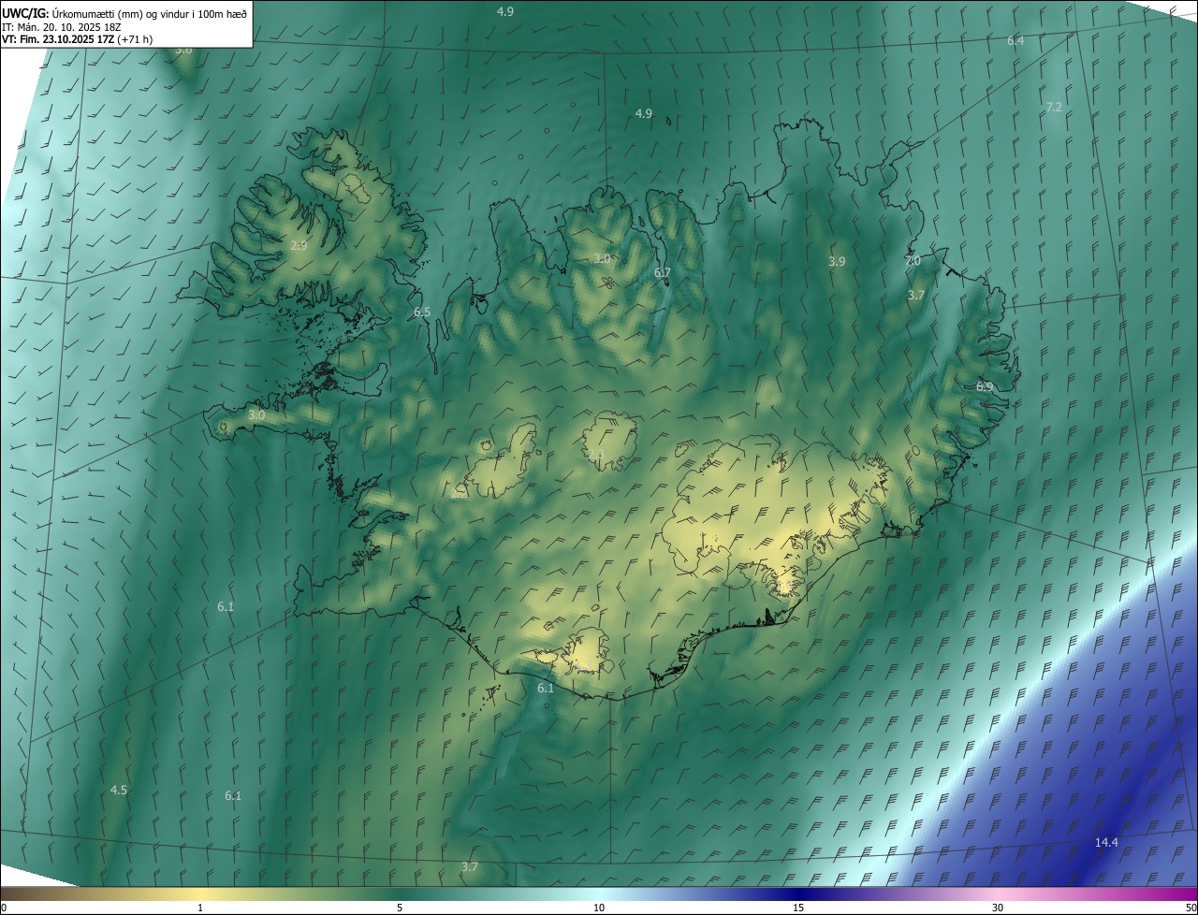The height and width of the screenshot is (915, 1198).
Task: Click the '30' tick on the color scale
Action: tap(998, 908)
